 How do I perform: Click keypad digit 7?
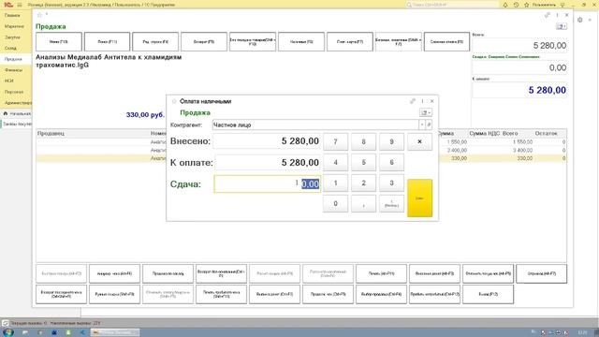[335, 141]
